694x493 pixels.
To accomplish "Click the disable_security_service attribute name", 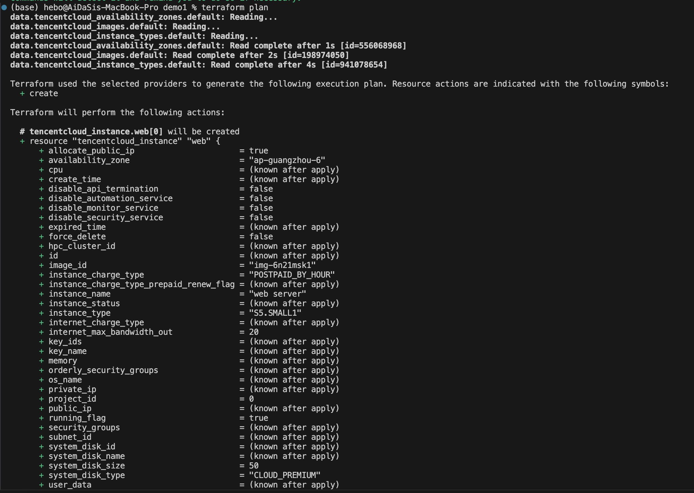I will pos(106,218).
